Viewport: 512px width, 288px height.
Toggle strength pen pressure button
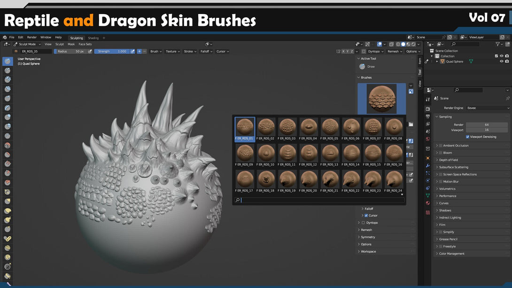[132, 51]
